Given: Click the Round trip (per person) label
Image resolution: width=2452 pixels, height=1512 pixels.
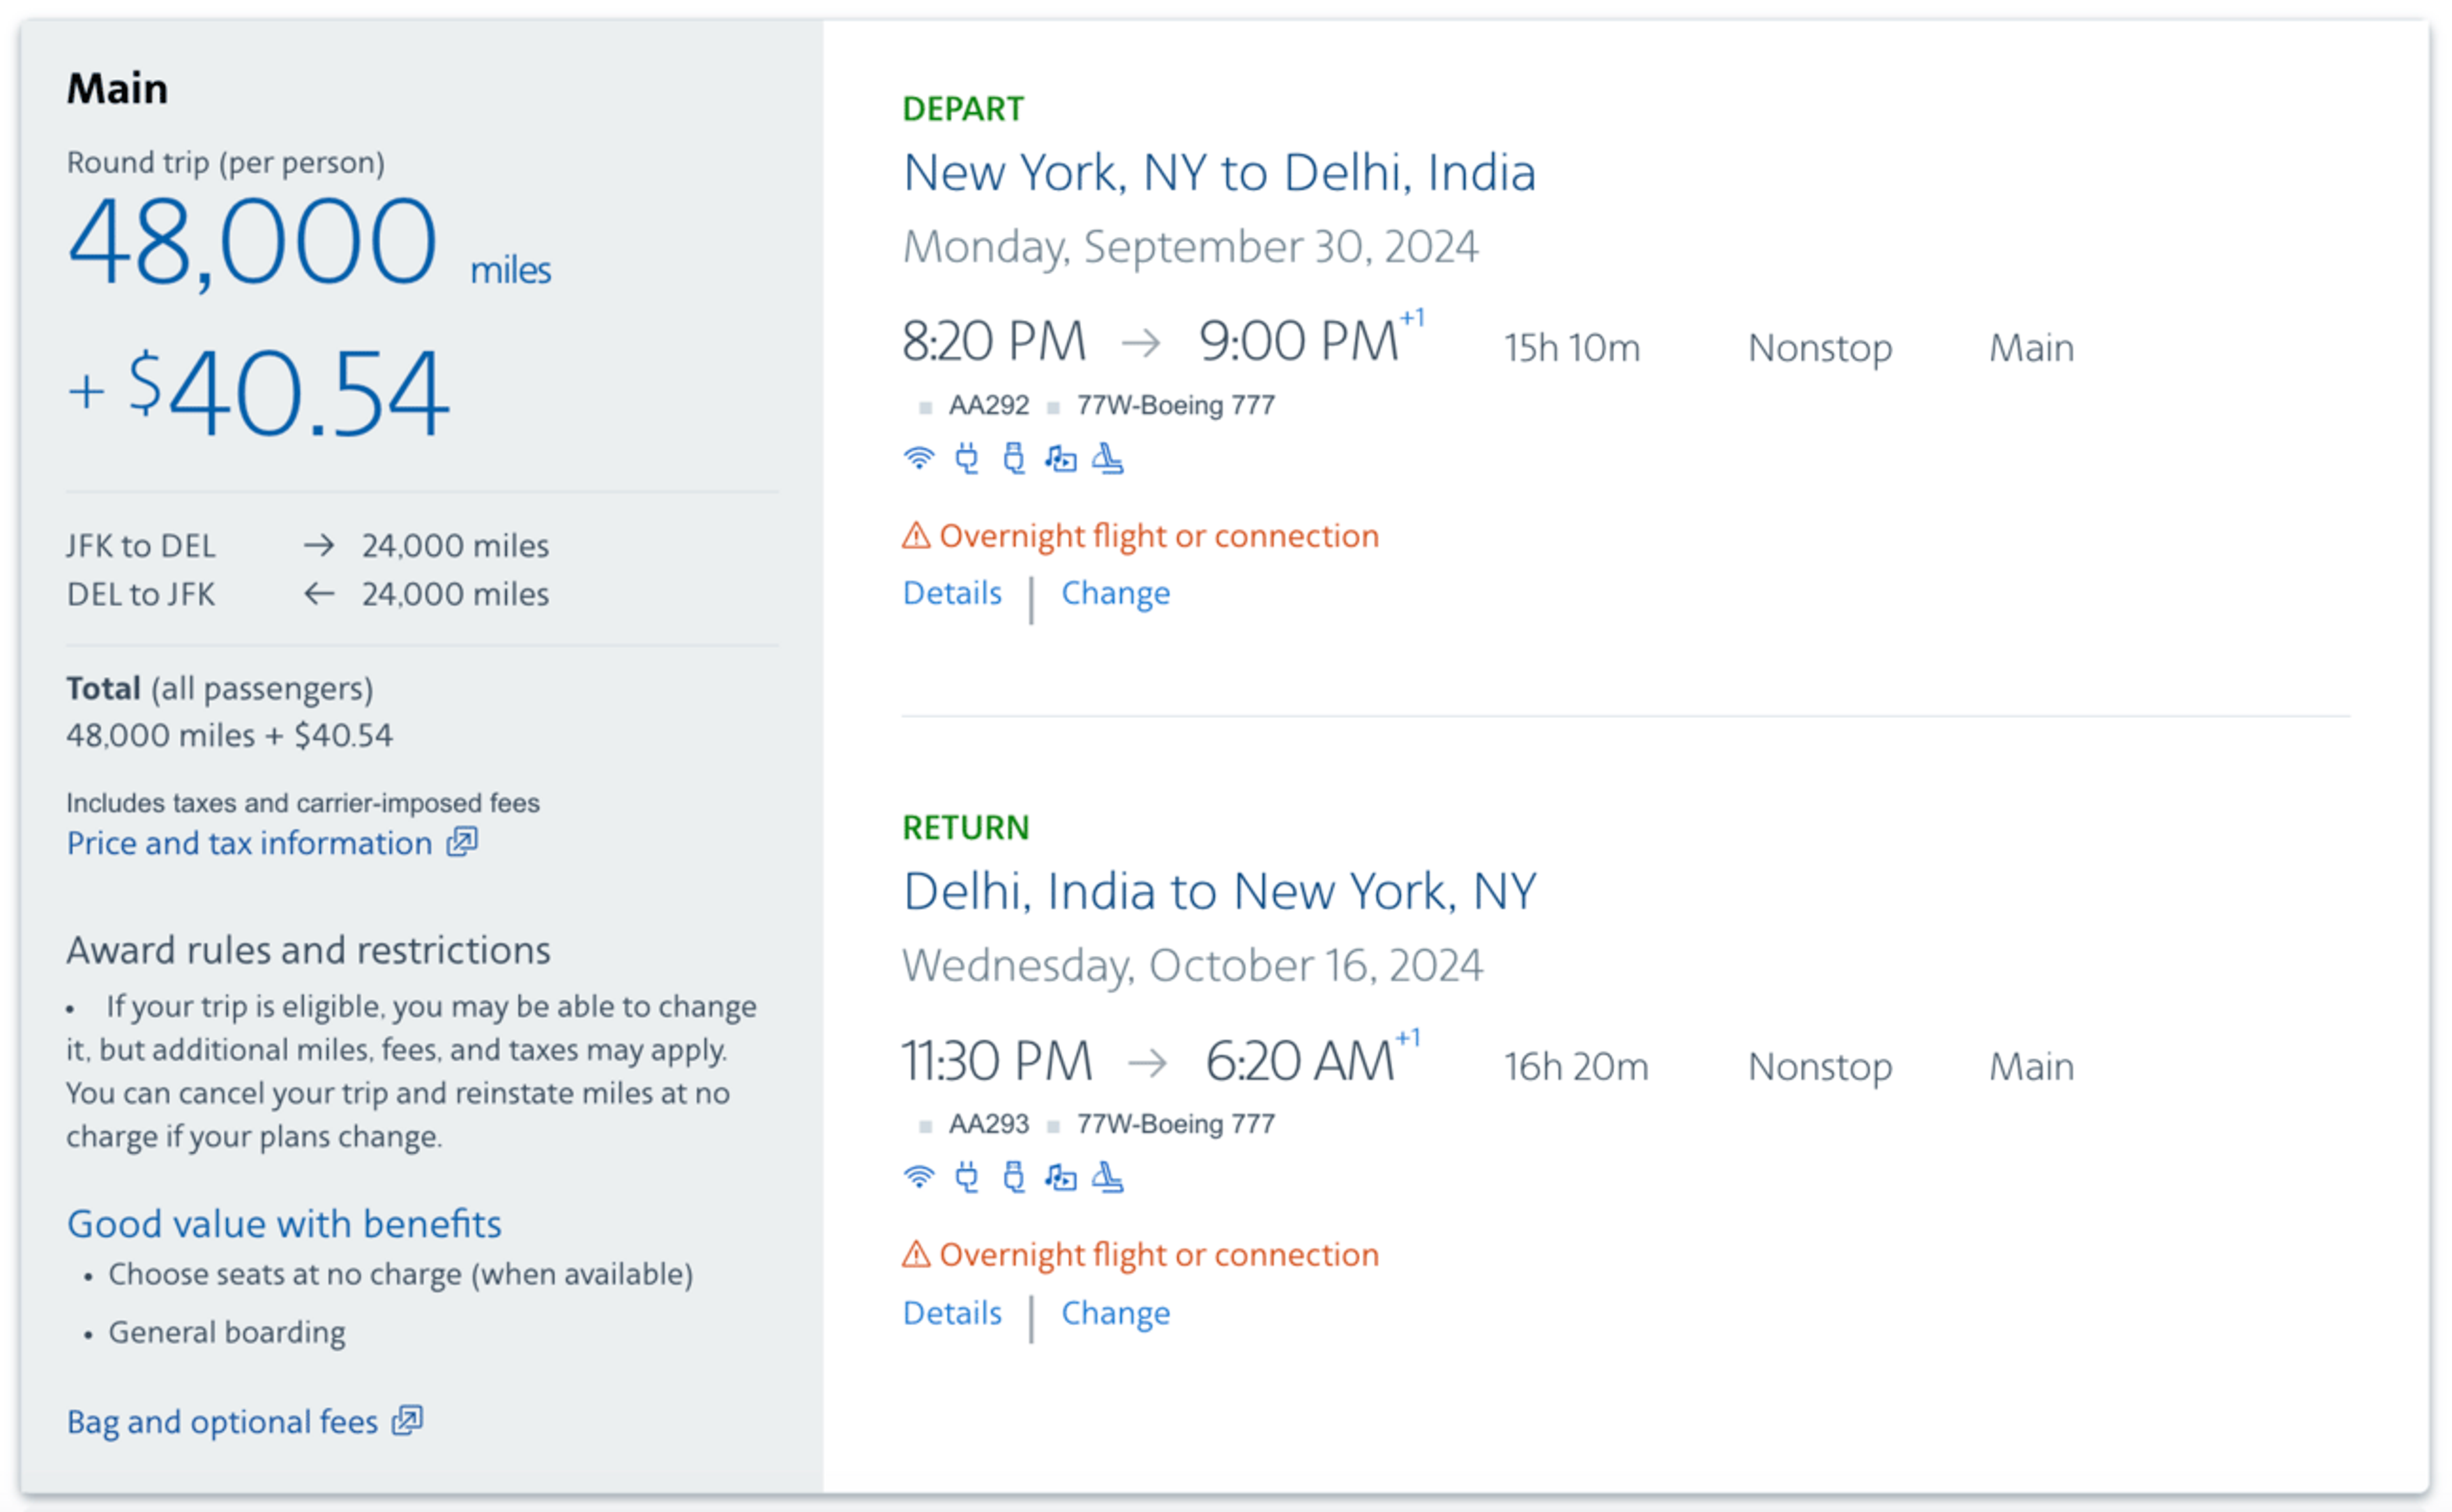Looking at the screenshot, I should (x=225, y=162).
